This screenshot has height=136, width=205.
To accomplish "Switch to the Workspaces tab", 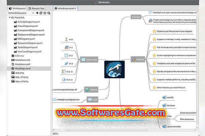I will pyautogui.click(x=17, y=8).
